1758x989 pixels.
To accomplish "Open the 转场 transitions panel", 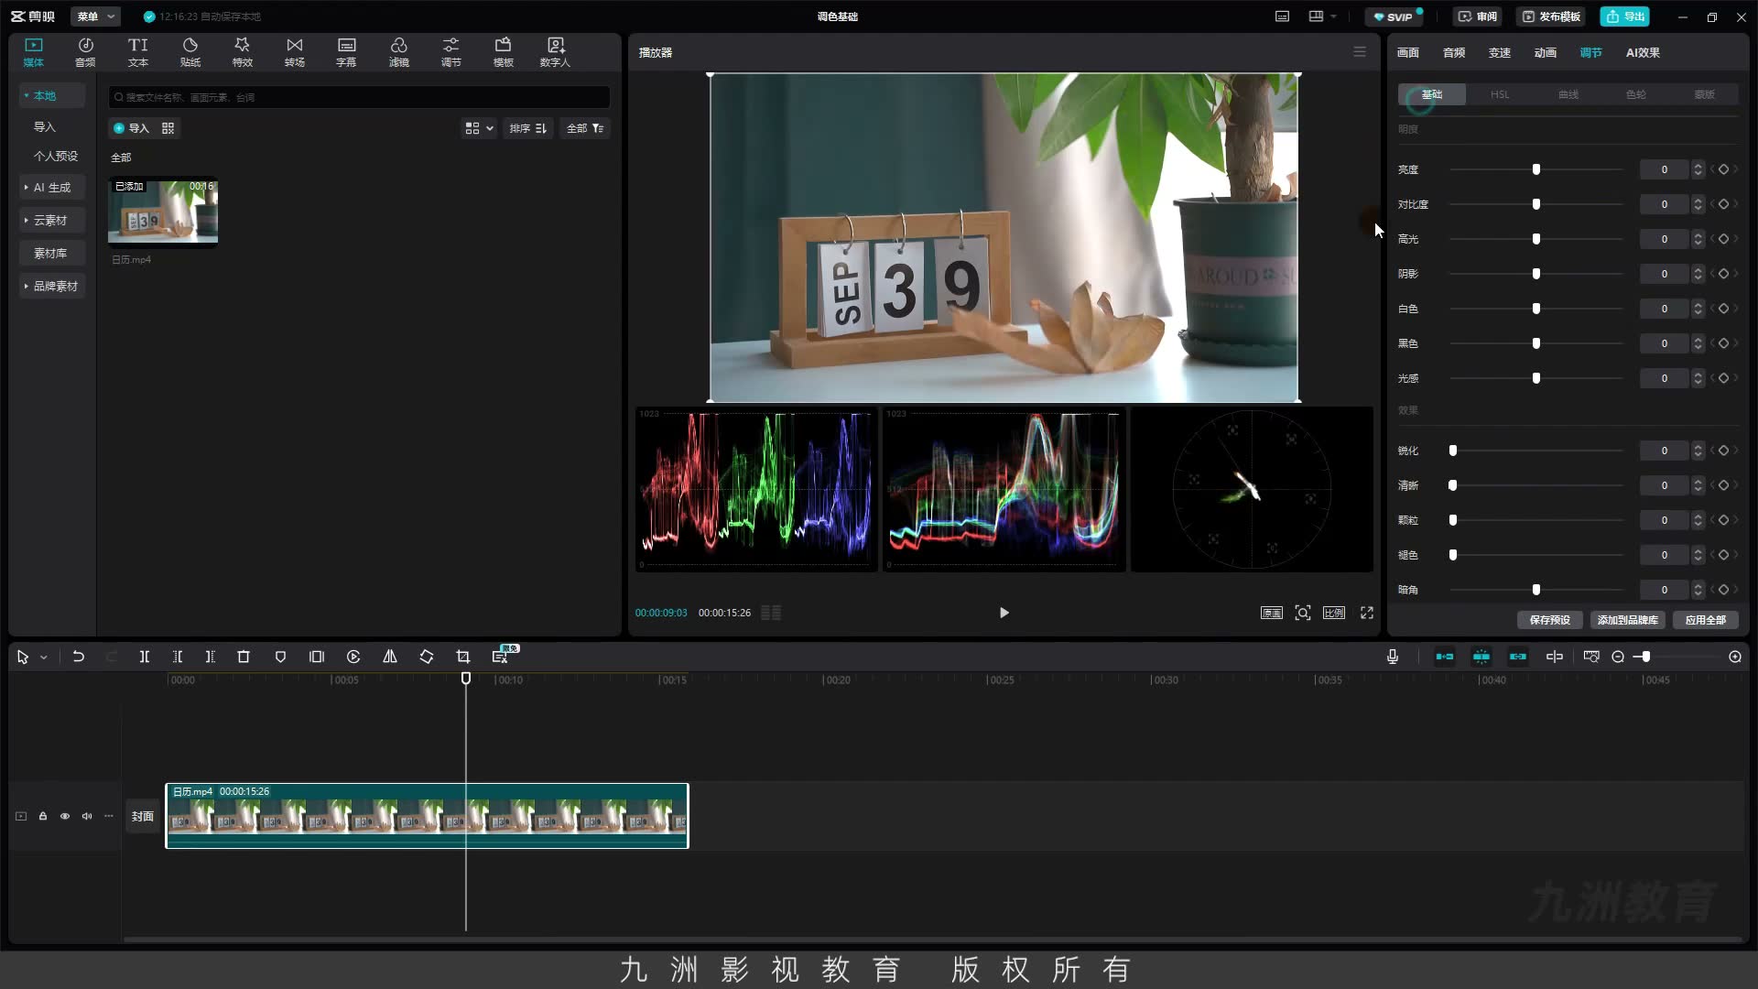I will [x=294, y=52].
